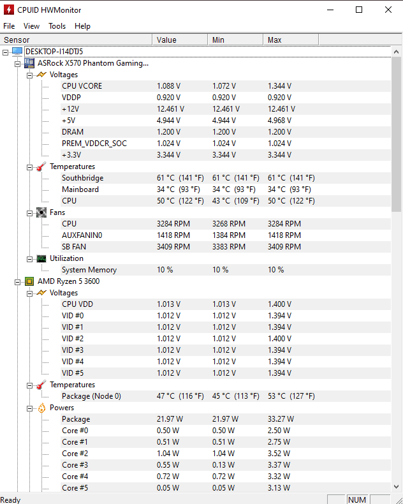The width and height of the screenshot is (403, 504).
Task: Collapse the AMD Ryzen 5 3600 node
Action: (x=18, y=282)
